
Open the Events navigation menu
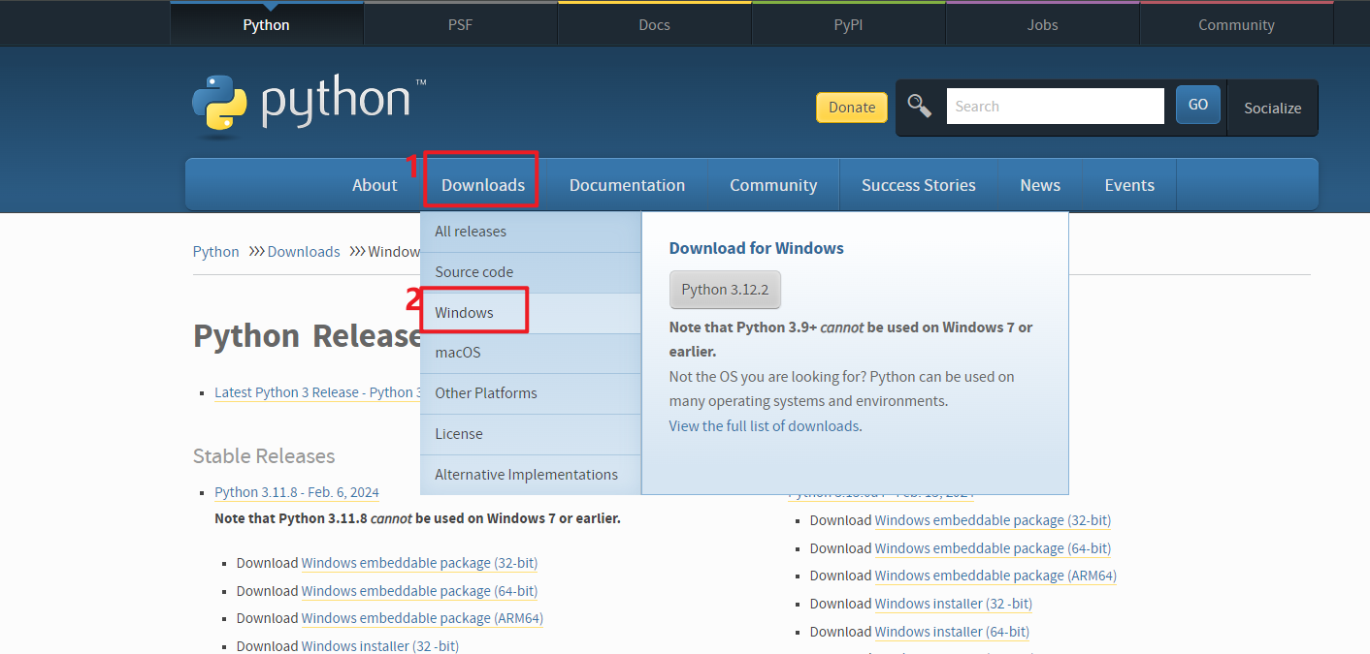point(1129,185)
